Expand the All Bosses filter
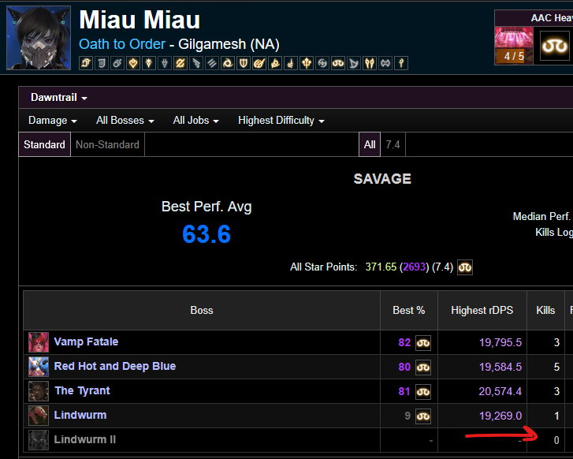The image size is (573, 459). click(125, 121)
